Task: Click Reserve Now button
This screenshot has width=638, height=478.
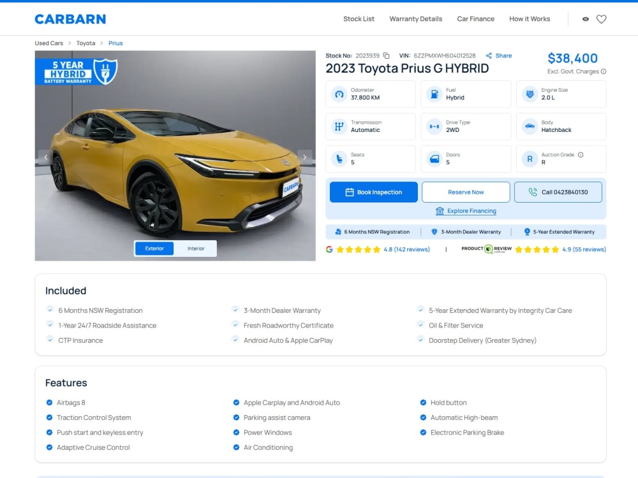Action: (466, 192)
